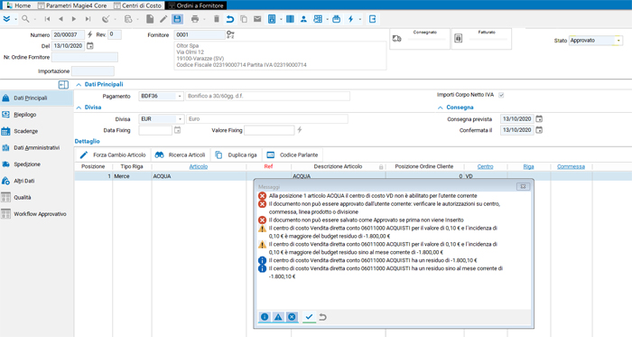Image resolution: width=632 pixels, height=337 pixels.
Task: Close the Messaggi dialog
Action: pos(523,187)
